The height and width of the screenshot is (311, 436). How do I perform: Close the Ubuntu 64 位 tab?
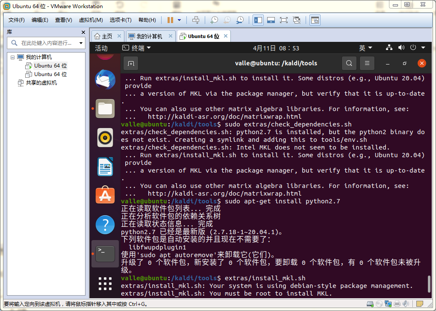click(x=226, y=36)
